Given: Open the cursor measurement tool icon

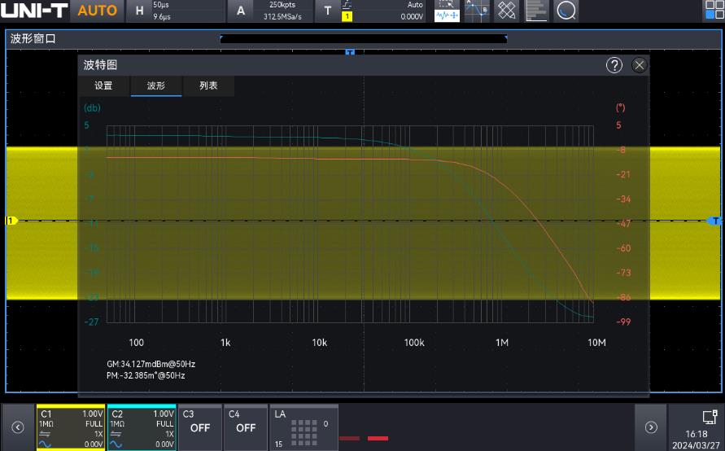Looking at the screenshot, I should [x=477, y=11].
